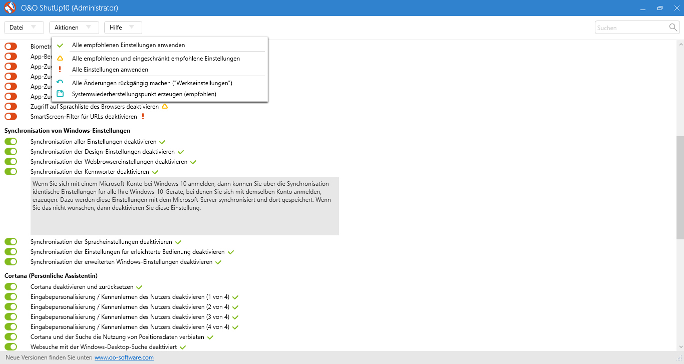Click the O&O ShutUp10 logo in title bar
The height and width of the screenshot is (364, 684).
pyautogui.click(x=10, y=8)
